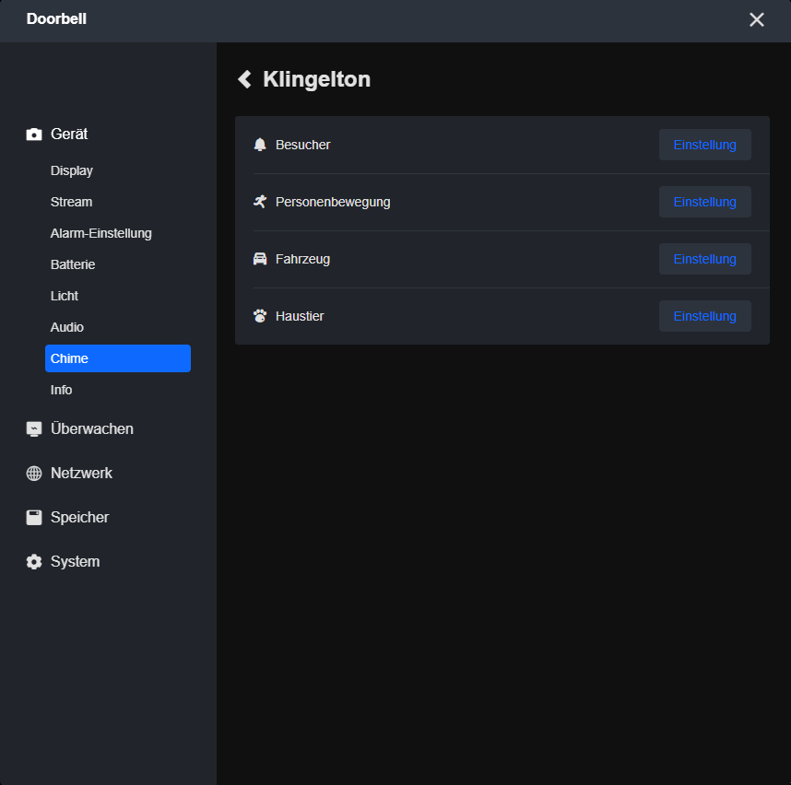Viewport: 791px width, 785px height.
Task: Close the Doorbell settings dialog
Action: [756, 19]
